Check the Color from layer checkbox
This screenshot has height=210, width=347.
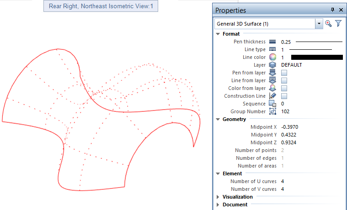pos(284,88)
